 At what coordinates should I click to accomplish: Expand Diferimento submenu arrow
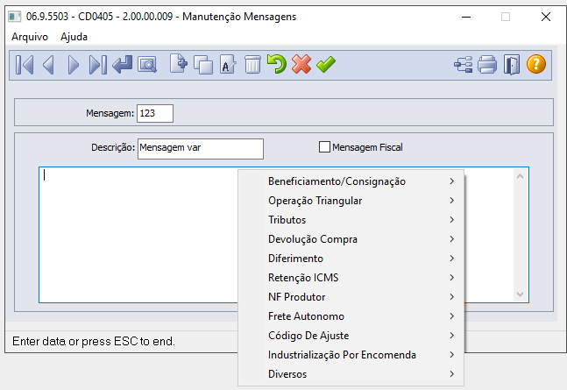(x=451, y=259)
